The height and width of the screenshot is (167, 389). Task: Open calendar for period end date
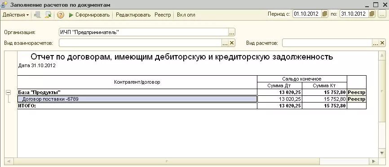[372, 14]
